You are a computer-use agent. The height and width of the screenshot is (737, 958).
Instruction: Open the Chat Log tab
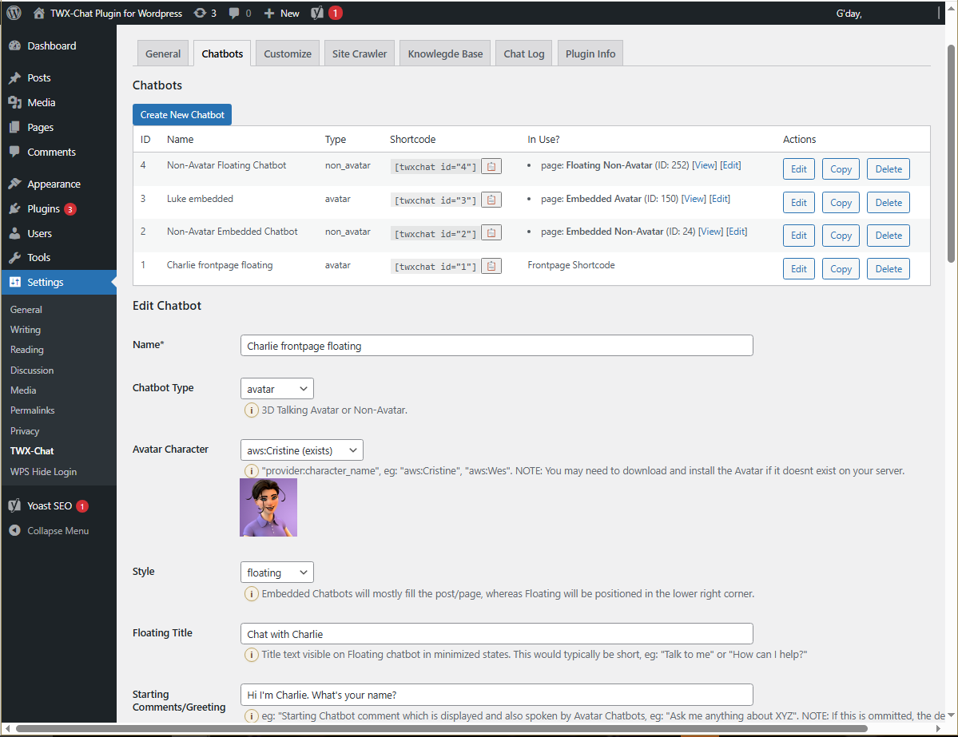point(523,53)
